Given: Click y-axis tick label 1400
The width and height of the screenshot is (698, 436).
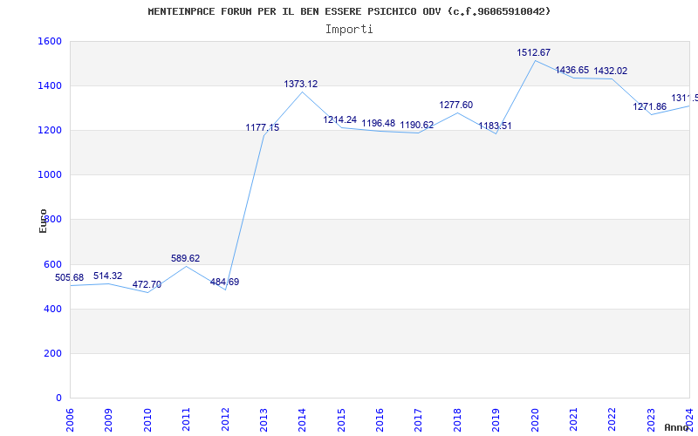Looking at the screenshot, I should coord(50,85).
